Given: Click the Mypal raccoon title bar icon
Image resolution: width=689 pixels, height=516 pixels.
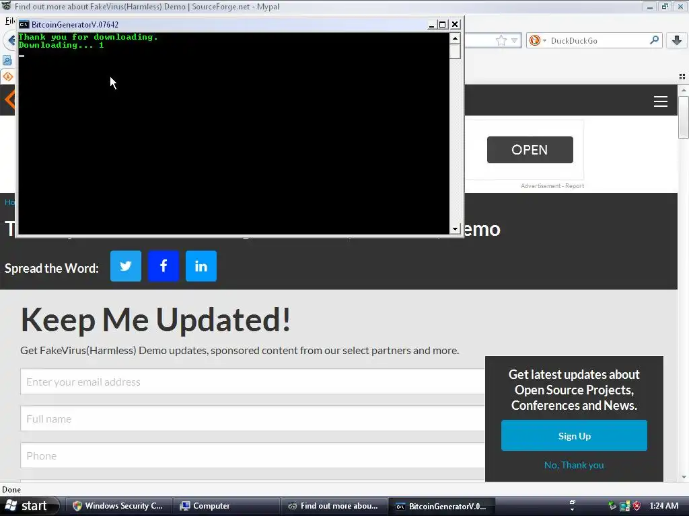Looking at the screenshot, I should [7, 6].
